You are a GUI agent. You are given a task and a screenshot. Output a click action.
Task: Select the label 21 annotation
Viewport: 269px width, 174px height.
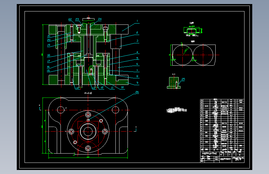click(49, 36)
